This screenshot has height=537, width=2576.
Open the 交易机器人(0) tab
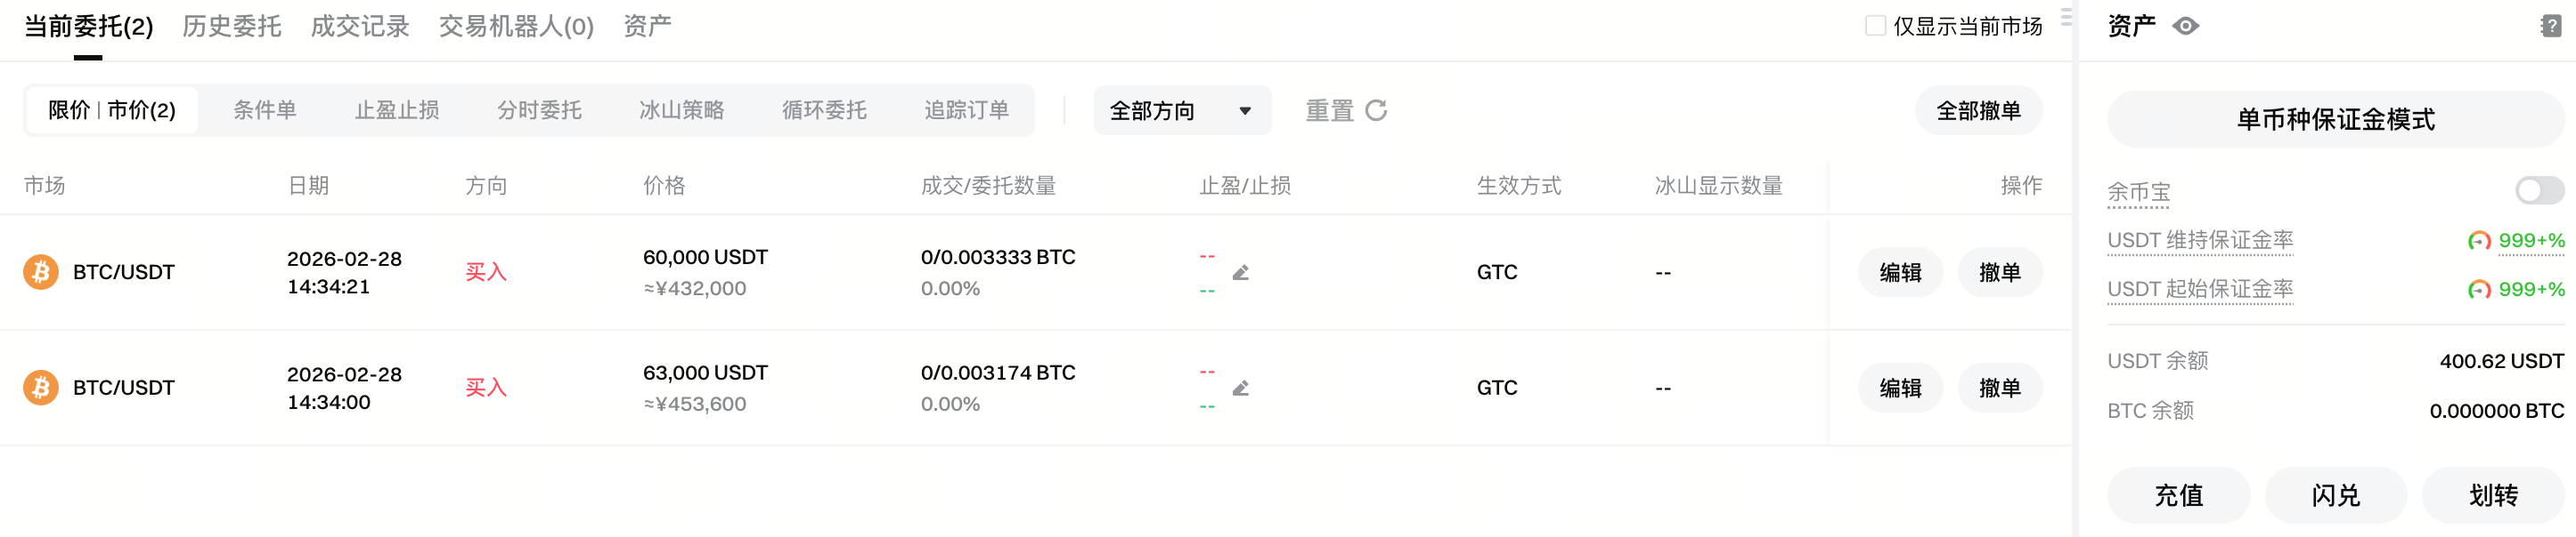point(516,27)
